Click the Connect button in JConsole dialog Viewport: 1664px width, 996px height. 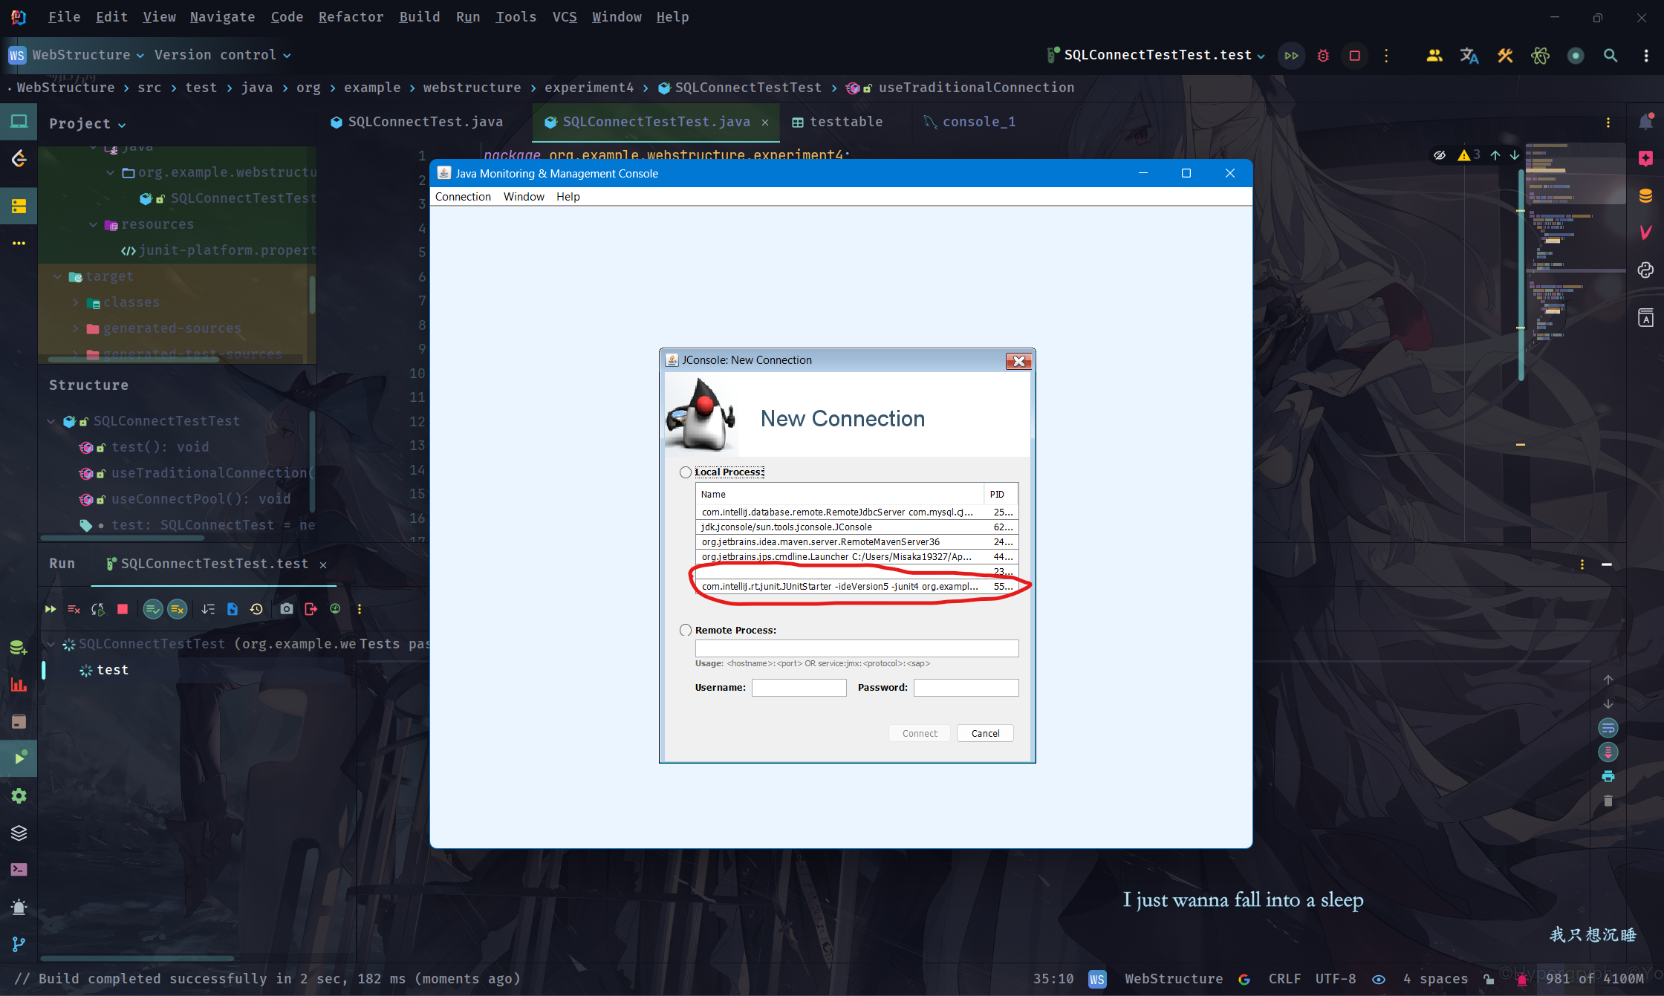point(920,733)
